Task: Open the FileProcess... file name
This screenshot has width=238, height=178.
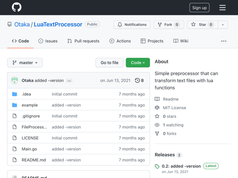Action: click(34, 127)
